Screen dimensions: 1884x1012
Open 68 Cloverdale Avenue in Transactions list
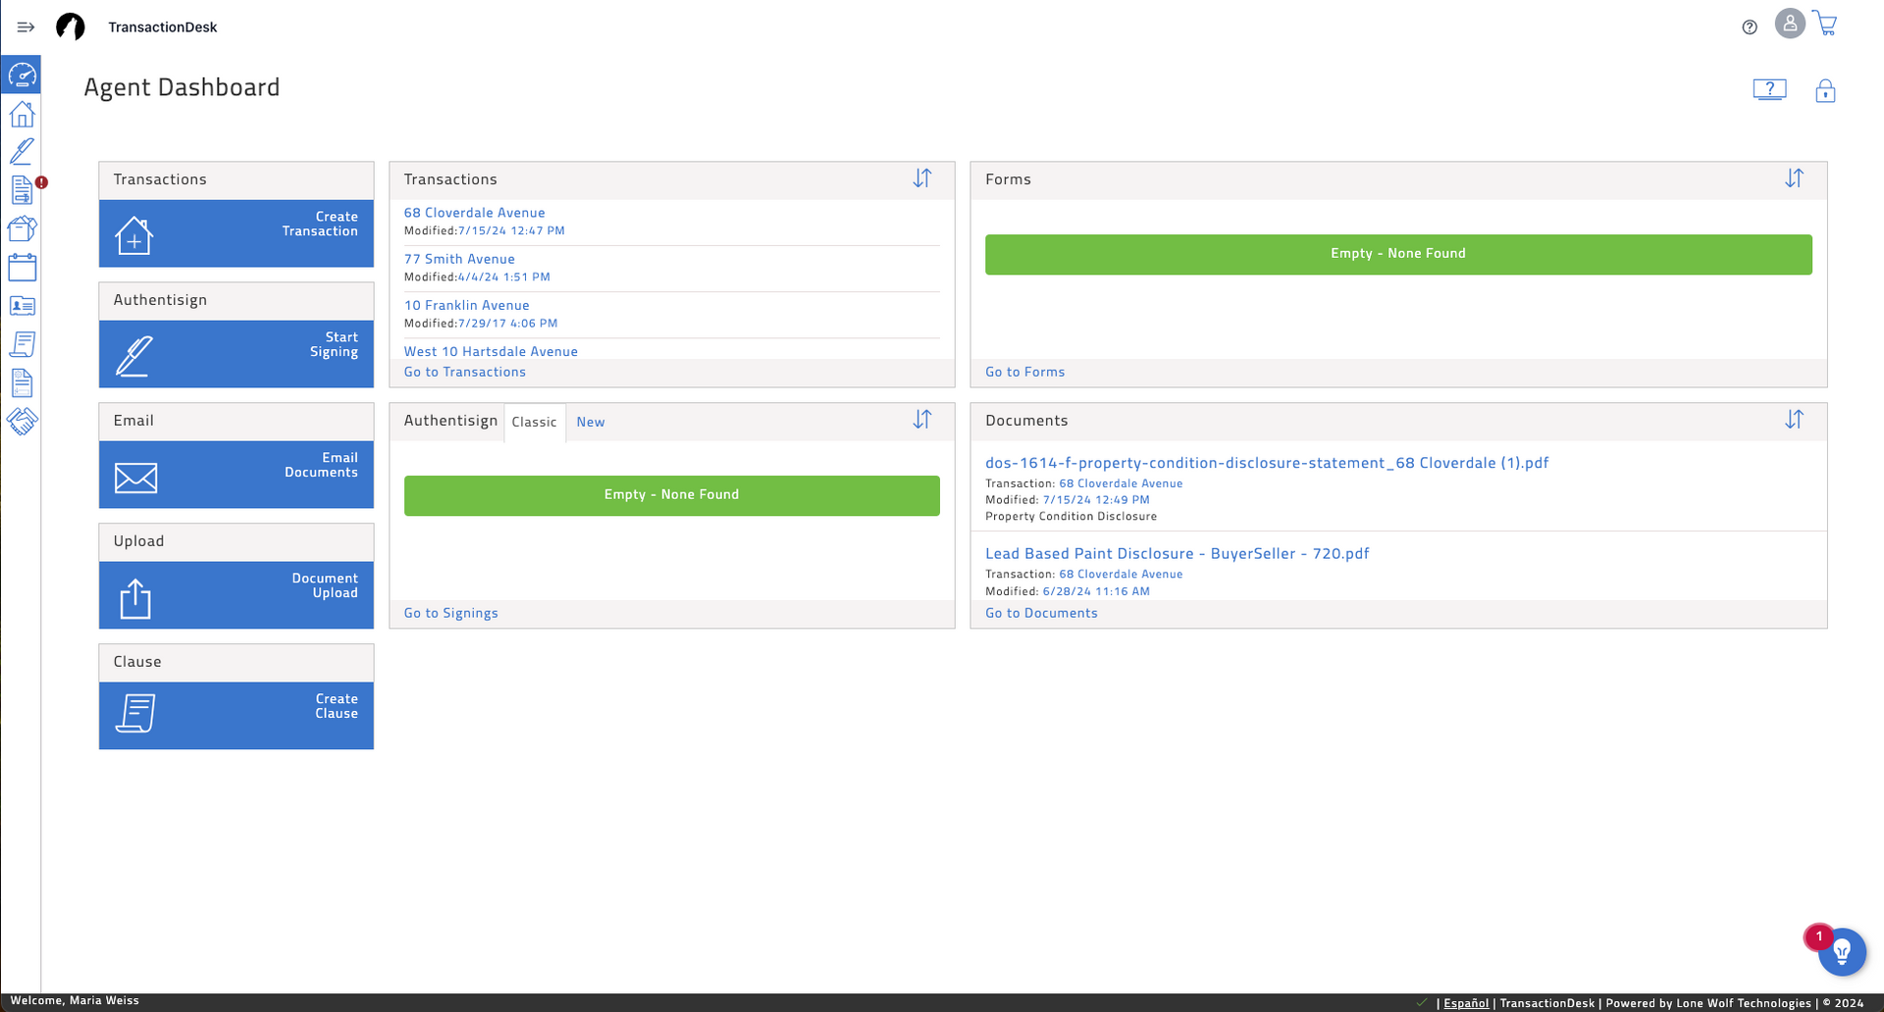[474, 213]
